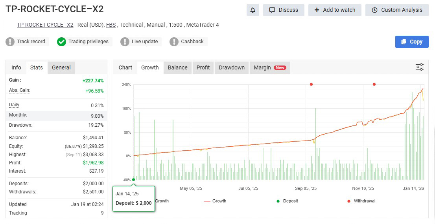435x224 pixels.
Task: Click the Drawdown 19.27% value
Action: point(96,125)
